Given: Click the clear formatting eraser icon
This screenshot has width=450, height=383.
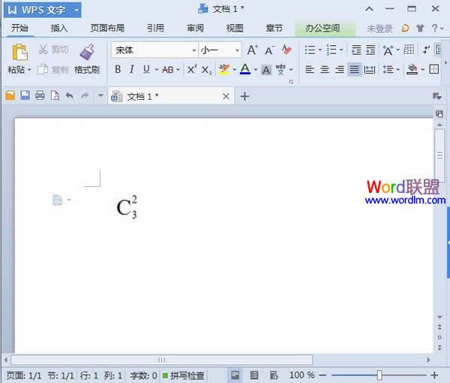Looking at the screenshot, I should (x=287, y=50).
